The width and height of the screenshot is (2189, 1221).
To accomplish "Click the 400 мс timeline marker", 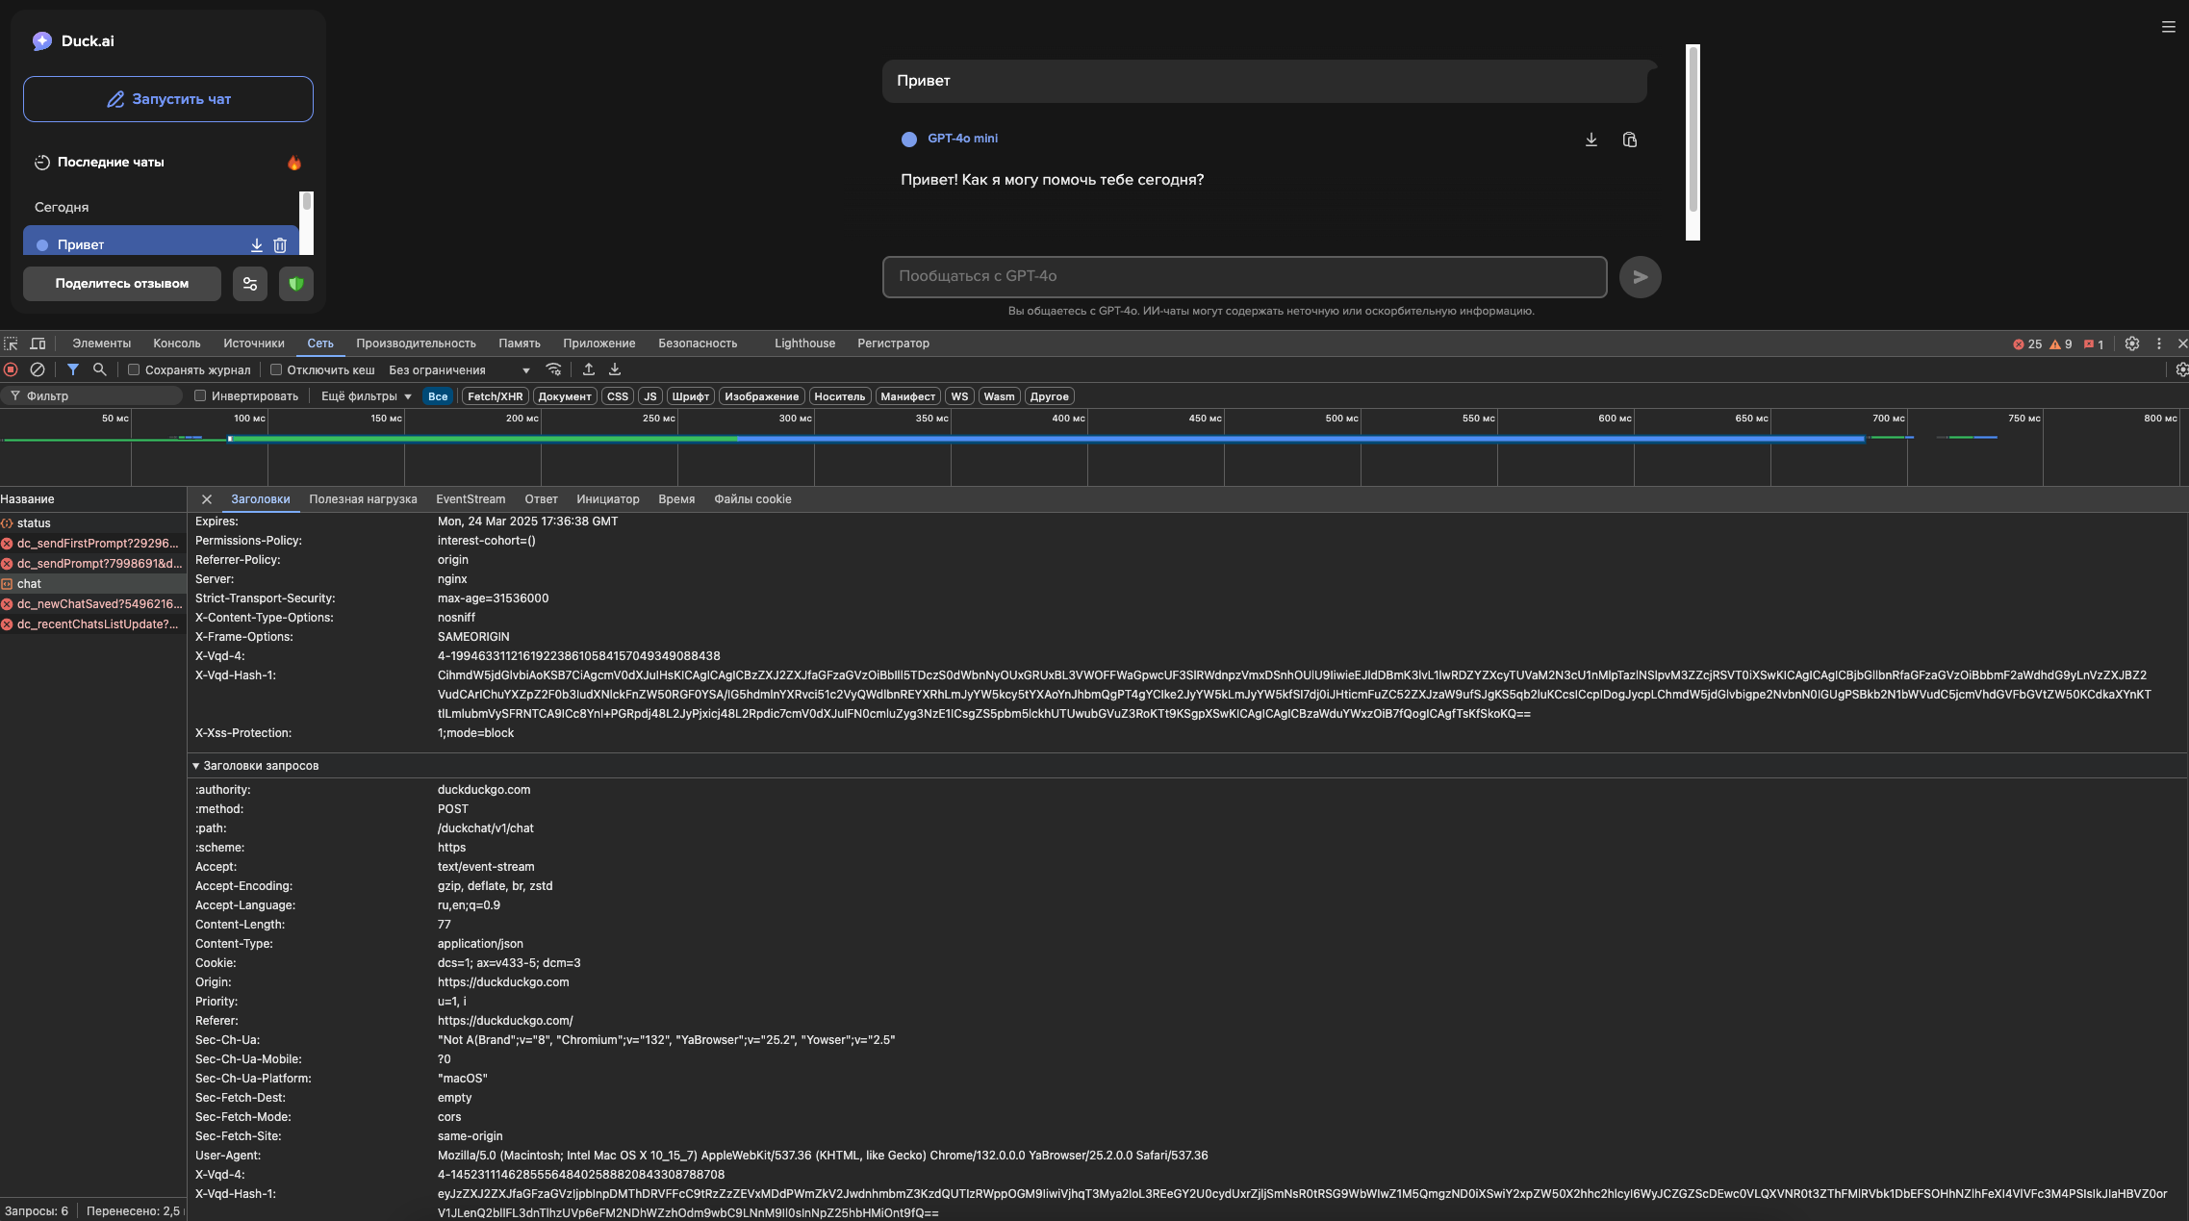I will click(x=1068, y=419).
